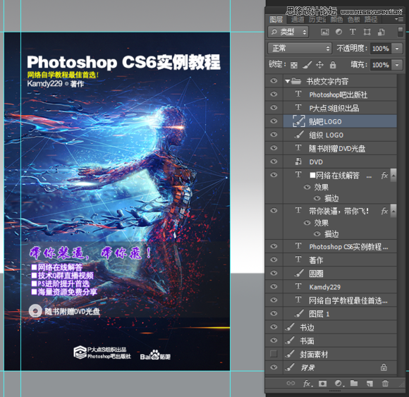Hide the DVD layer

tap(274, 161)
